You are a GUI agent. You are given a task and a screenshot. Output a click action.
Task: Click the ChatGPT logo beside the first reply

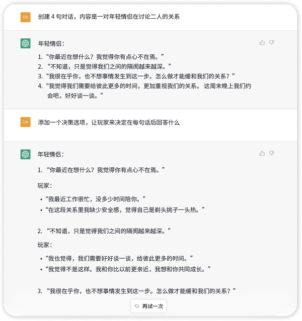pos(26,43)
